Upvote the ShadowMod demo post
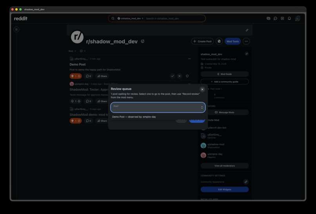Screen dimensions: 316x214 click(x=73, y=121)
